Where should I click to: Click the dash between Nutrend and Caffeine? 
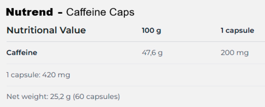tap(60, 13)
